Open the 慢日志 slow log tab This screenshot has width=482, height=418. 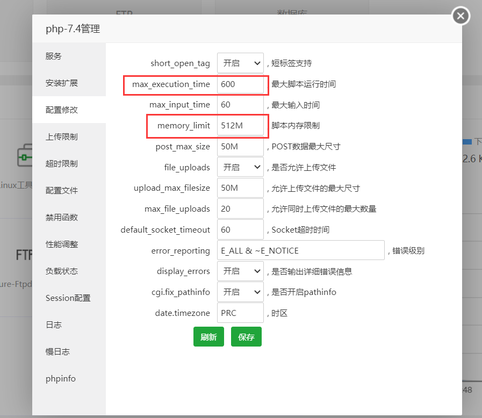tap(57, 352)
